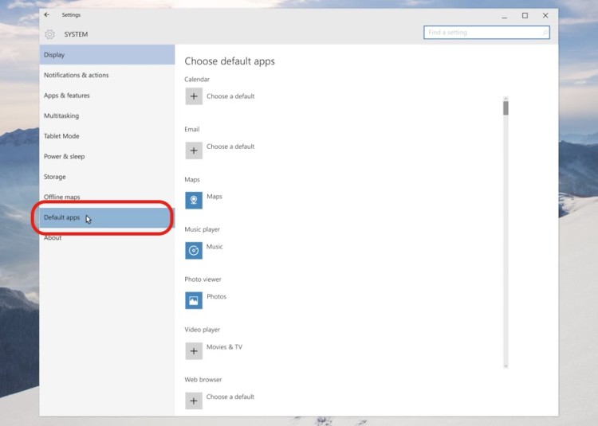Click the Web browser category label

pos(203,380)
